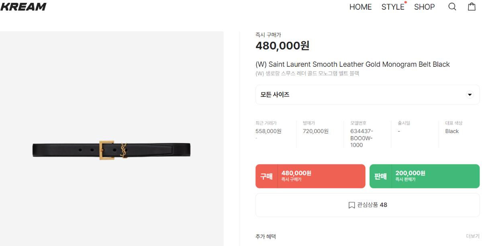Click the 최근 거래가 558,000원 value
This screenshot has height=246, width=482.
(x=268, y=131)
